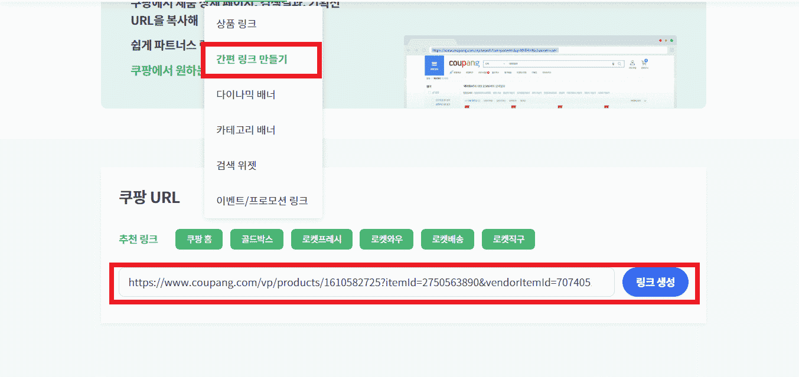Pick the 로켓직구 button
Image resolution: width=799 pixels, height=377 pixels.
(x=508, y=240)
